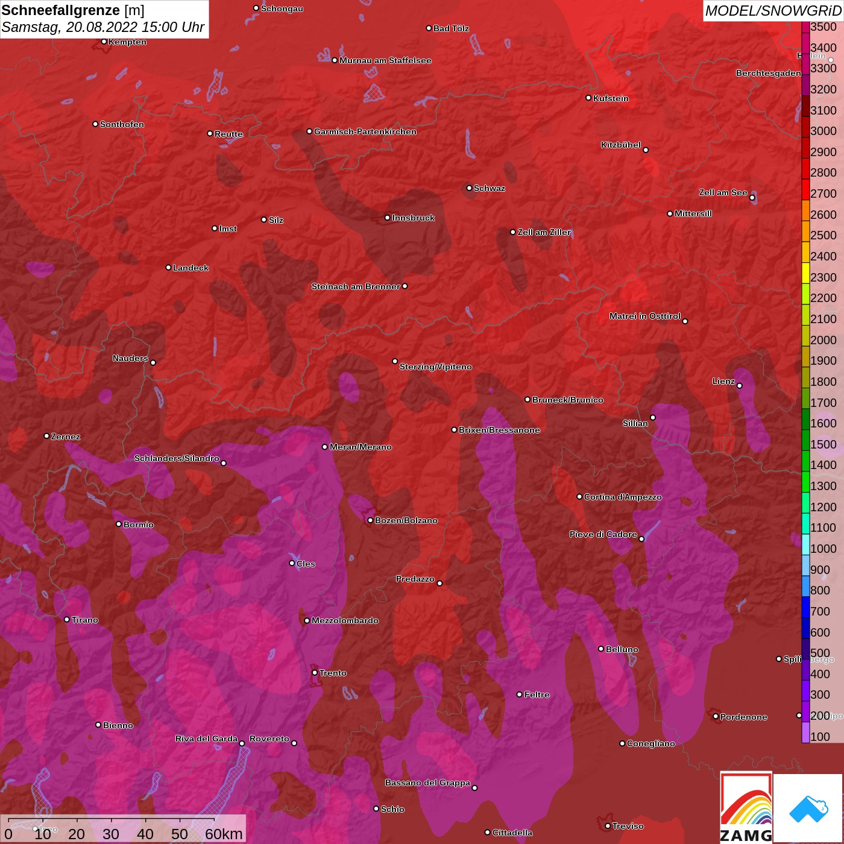The image size is (844, 844).
Task: Click the 1000 cyan legend swatch
Action: click(805, 545)
